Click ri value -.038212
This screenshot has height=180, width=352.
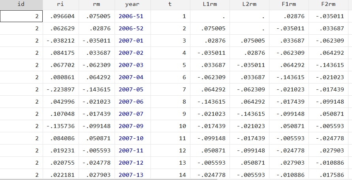click(x=60, y=41)
